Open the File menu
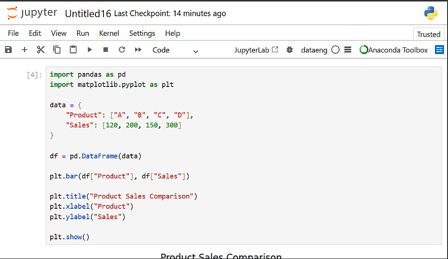The image size is (448, 259). 13,33
